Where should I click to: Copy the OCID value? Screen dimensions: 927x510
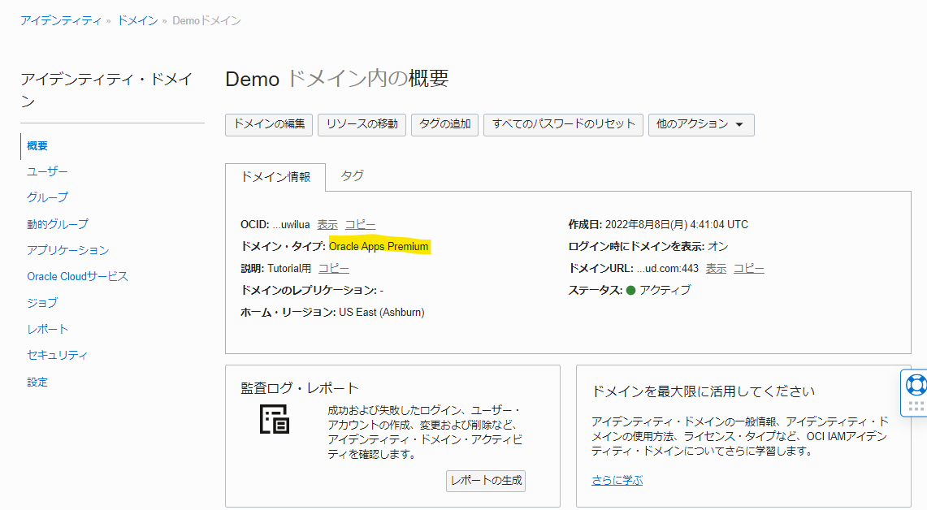click(360, 224)
